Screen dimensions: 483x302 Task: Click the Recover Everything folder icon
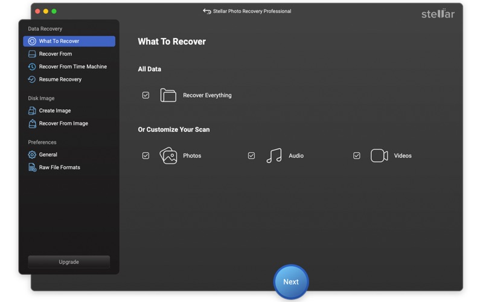(168, 95)
